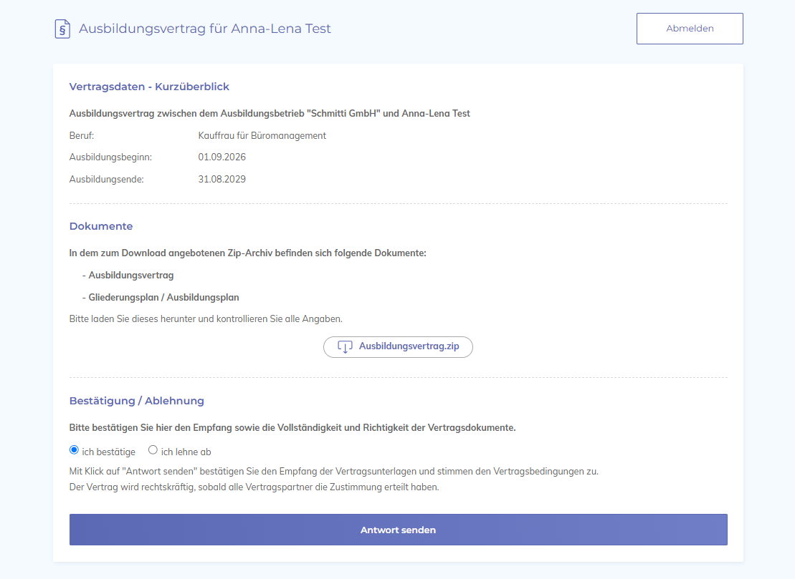Click the page title "Ausbildungsvertrag für Anna-Lena Test"
795x579 pixels.
(x=205, y=29)
